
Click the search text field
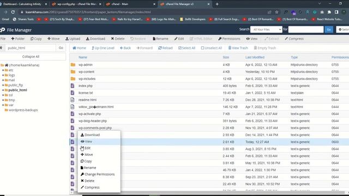[x=306, y=29]
